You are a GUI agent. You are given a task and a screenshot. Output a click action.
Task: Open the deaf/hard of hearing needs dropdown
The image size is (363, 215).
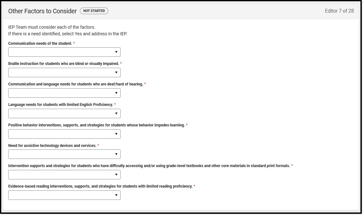pos(64,93)
